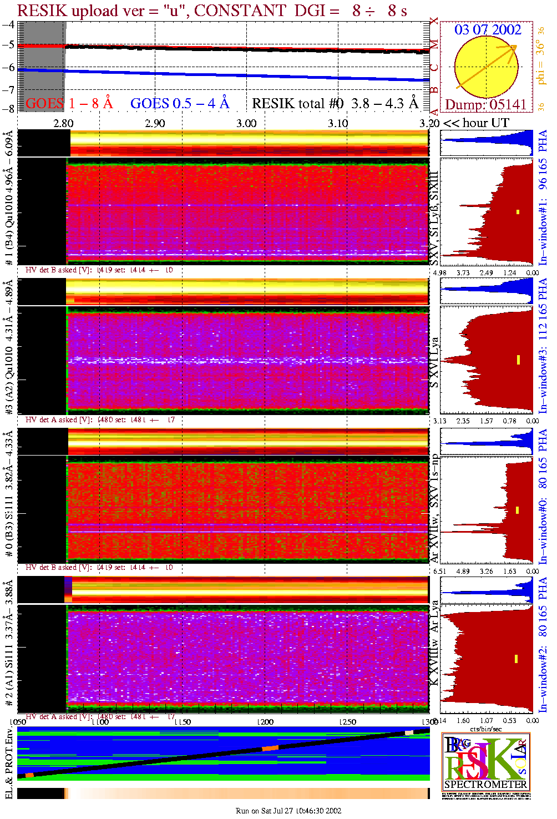Click the date 03 07 2002
Image resolution: width=557 pixels, height=819 pixels.
pyautogui.click(x=487, y=30)
